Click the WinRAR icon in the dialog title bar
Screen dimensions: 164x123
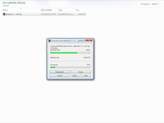point(49,41)
